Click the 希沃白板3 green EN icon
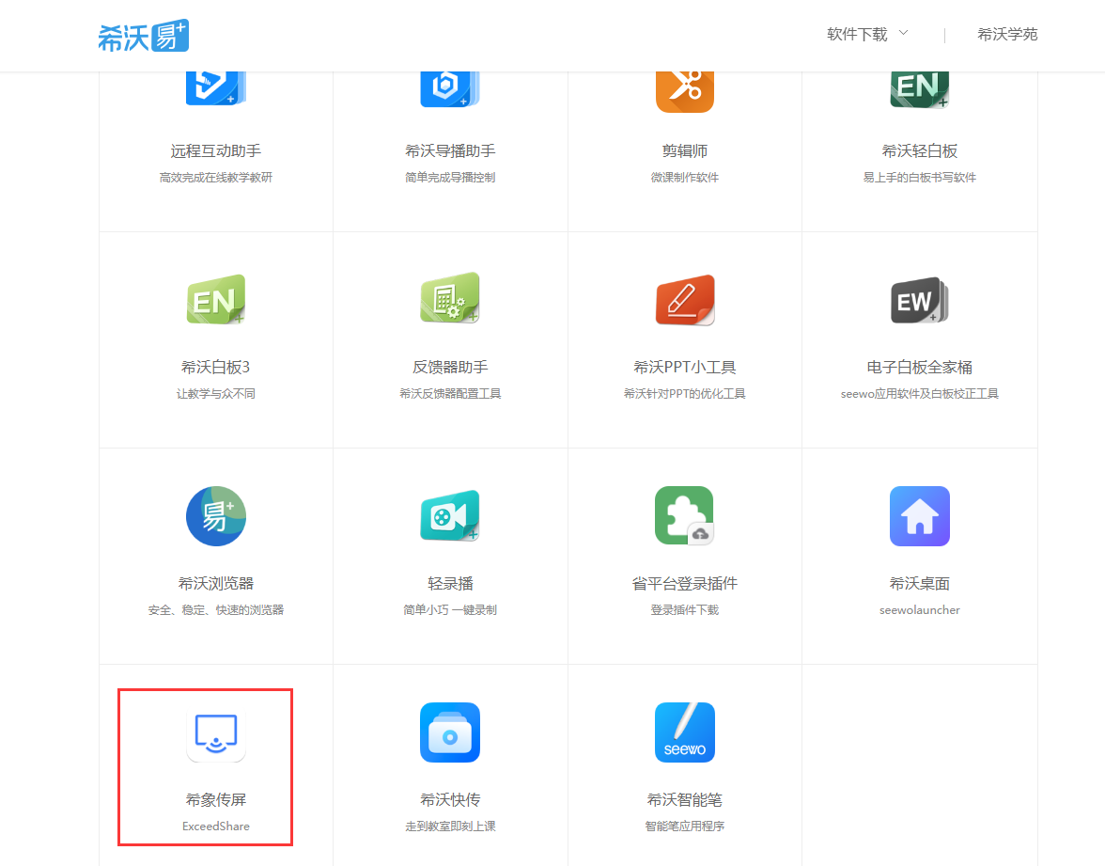The height and width of the screenshot is (866, 1105). pos(216,299)
